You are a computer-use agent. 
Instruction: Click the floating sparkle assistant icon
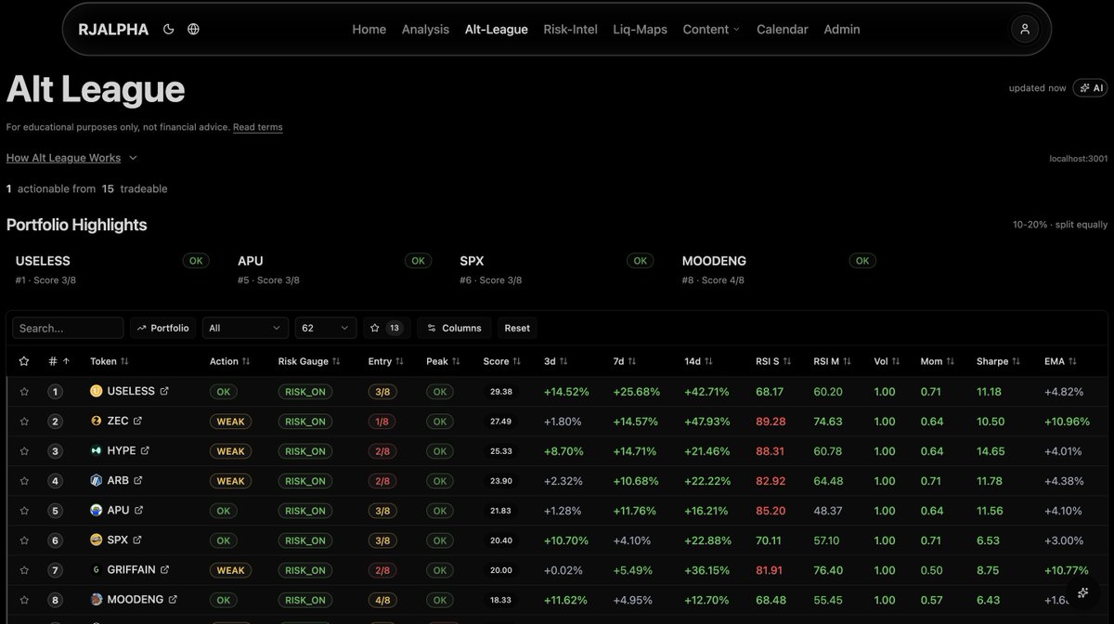(x=1082, y=592)
